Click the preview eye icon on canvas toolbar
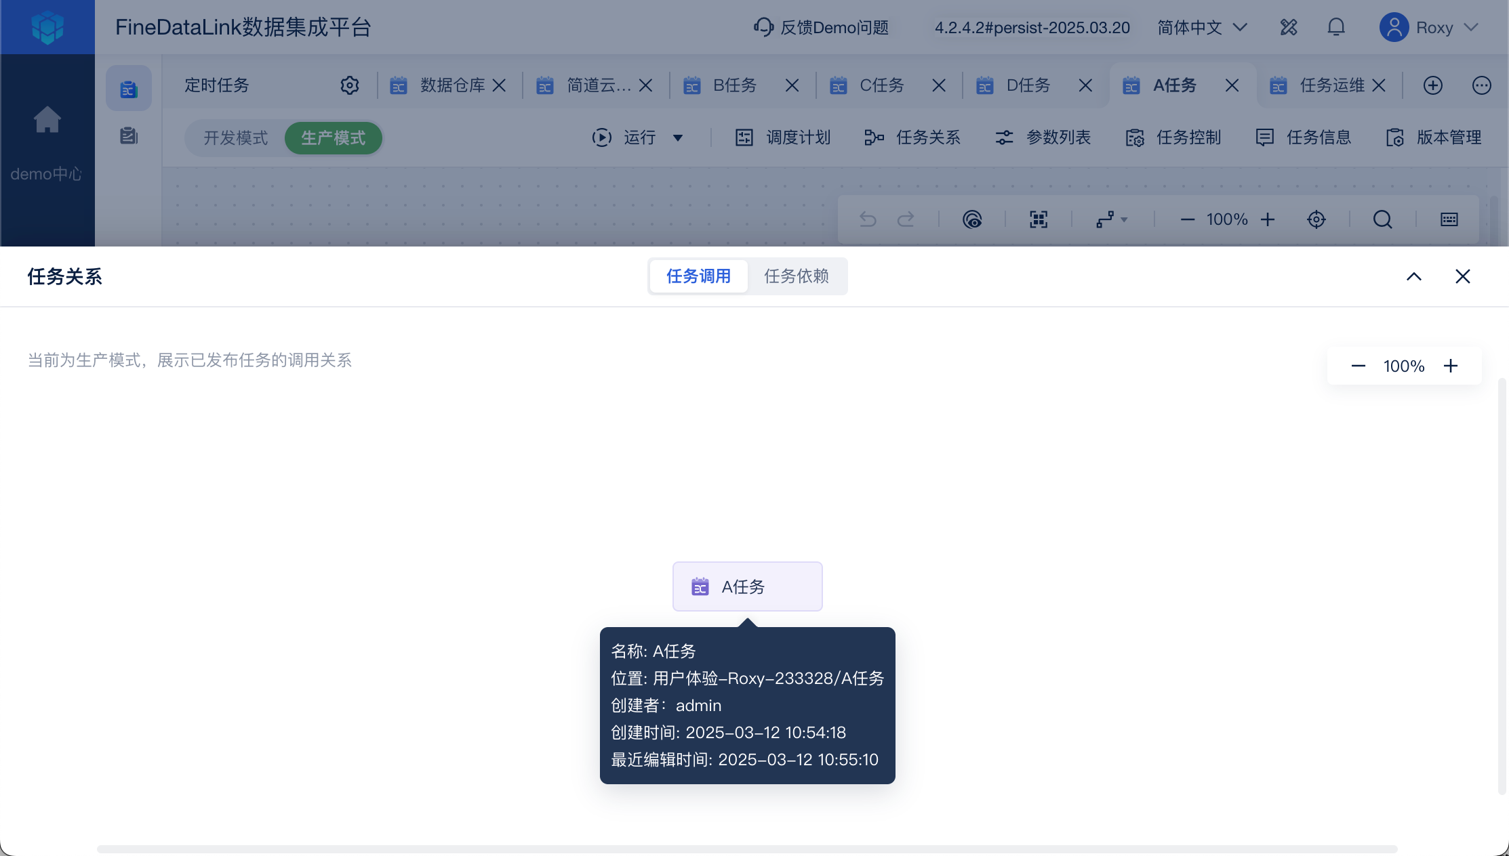1509x856 pixels. [x=972, y=219]
